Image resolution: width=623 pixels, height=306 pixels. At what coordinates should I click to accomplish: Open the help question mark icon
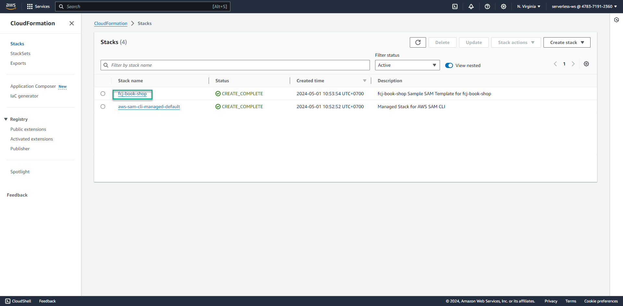click(x=487, y=6)
